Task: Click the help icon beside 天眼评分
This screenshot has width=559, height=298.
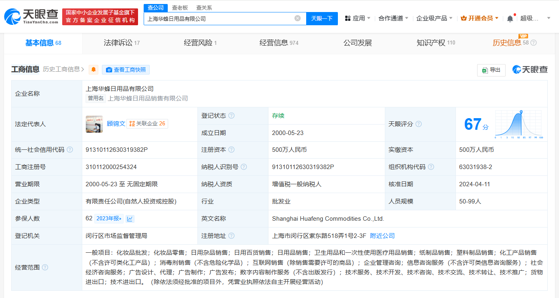Action: 419,124
